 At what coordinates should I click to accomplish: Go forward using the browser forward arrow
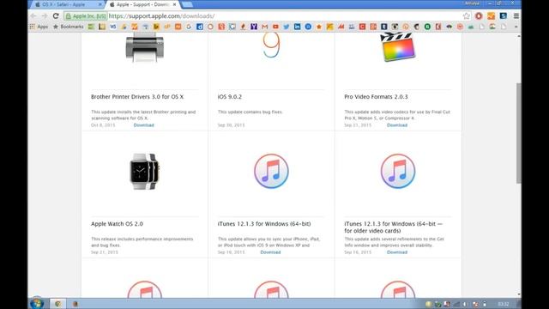[x=45, y=15]
